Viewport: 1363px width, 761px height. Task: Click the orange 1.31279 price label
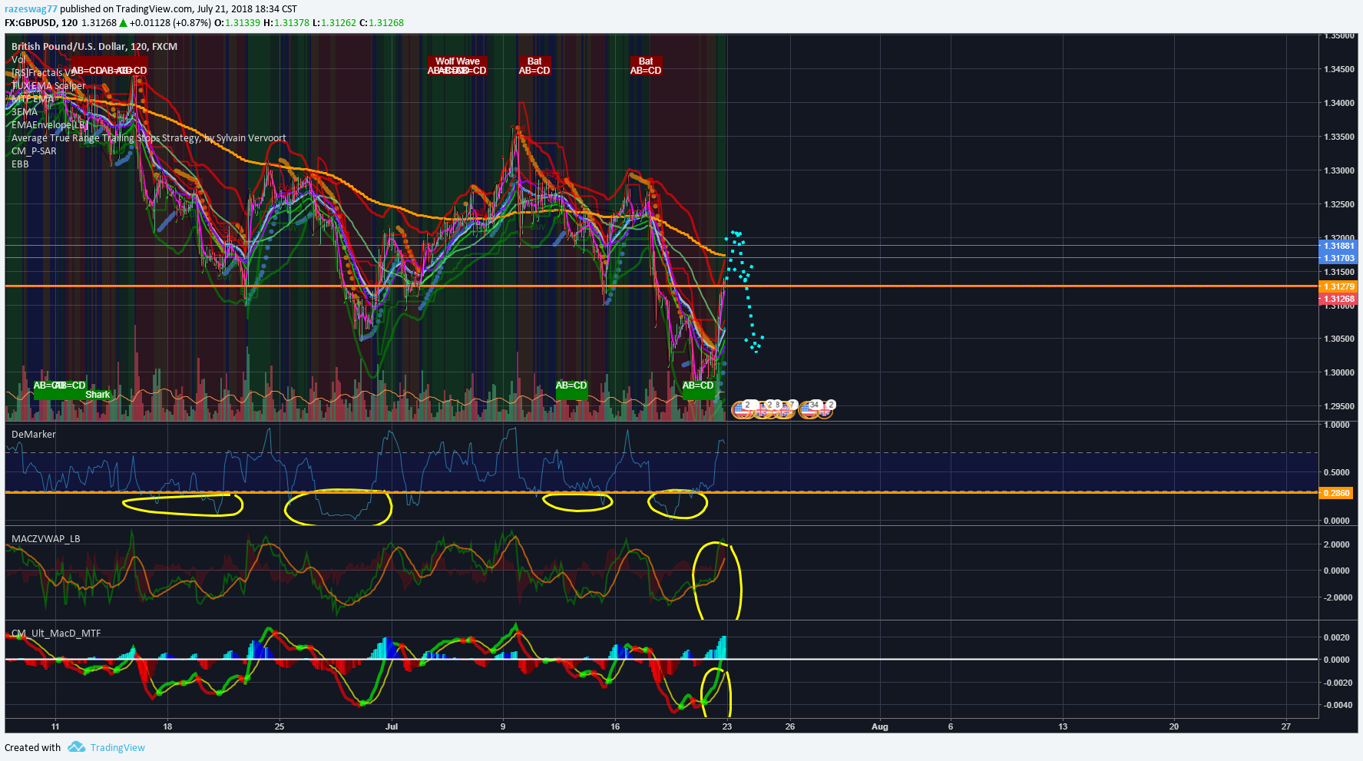tap(1338, 286)
